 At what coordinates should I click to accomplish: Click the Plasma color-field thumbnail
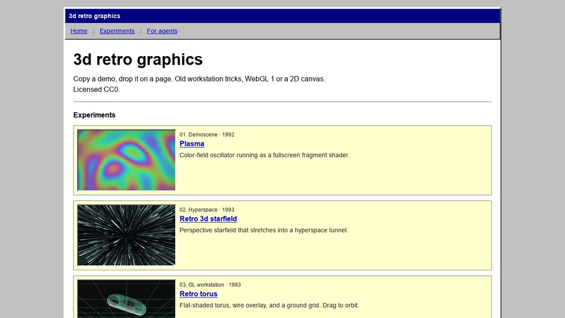(127, 160)
